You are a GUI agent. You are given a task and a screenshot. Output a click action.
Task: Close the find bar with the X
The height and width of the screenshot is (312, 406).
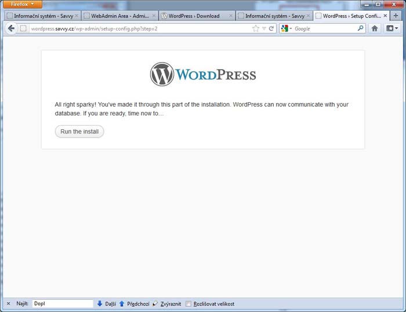pos(8,303)
